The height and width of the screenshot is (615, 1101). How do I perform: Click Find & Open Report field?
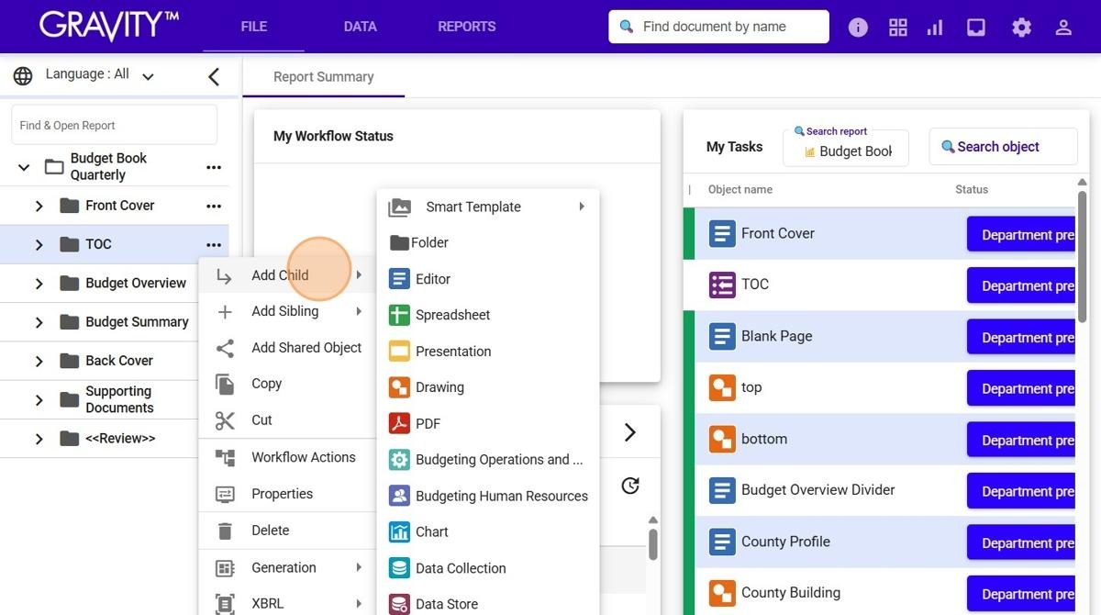pyautogui.click(x=115, y=125)
